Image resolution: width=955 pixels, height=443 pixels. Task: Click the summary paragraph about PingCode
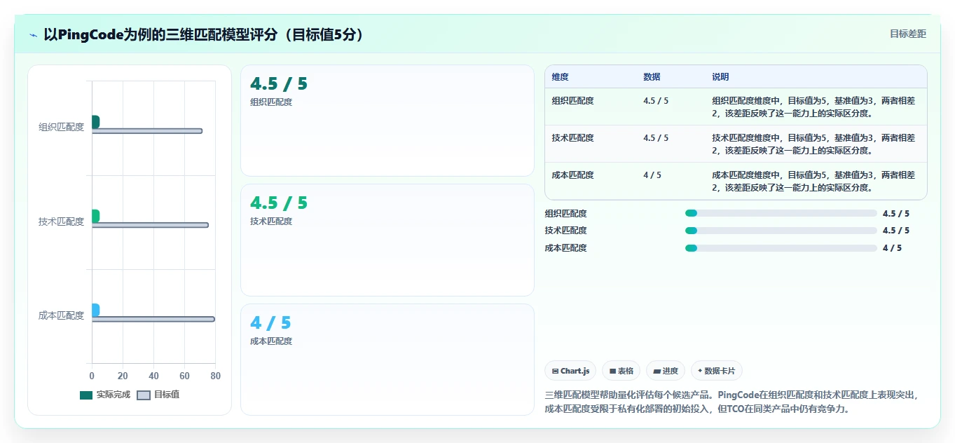731,402
